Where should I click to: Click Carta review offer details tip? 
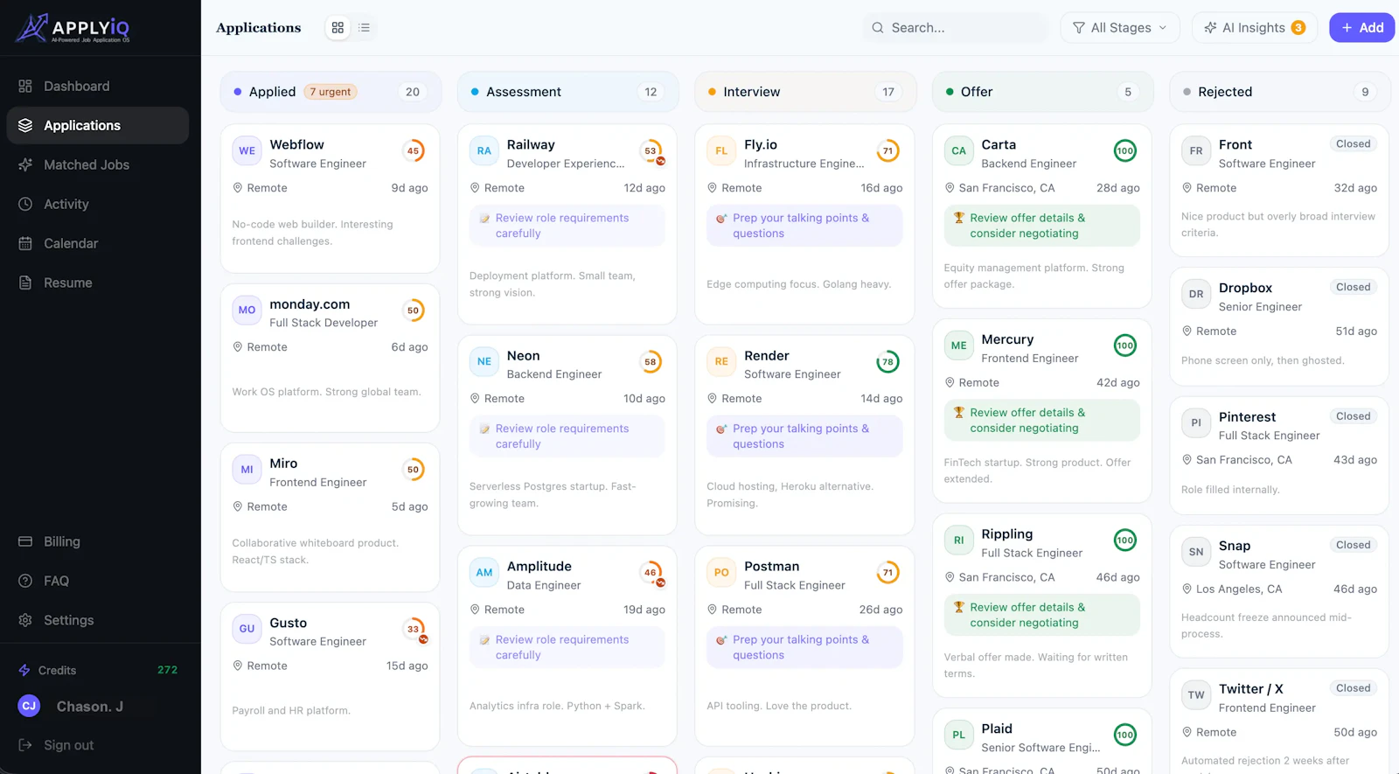tap(1042, 226)
